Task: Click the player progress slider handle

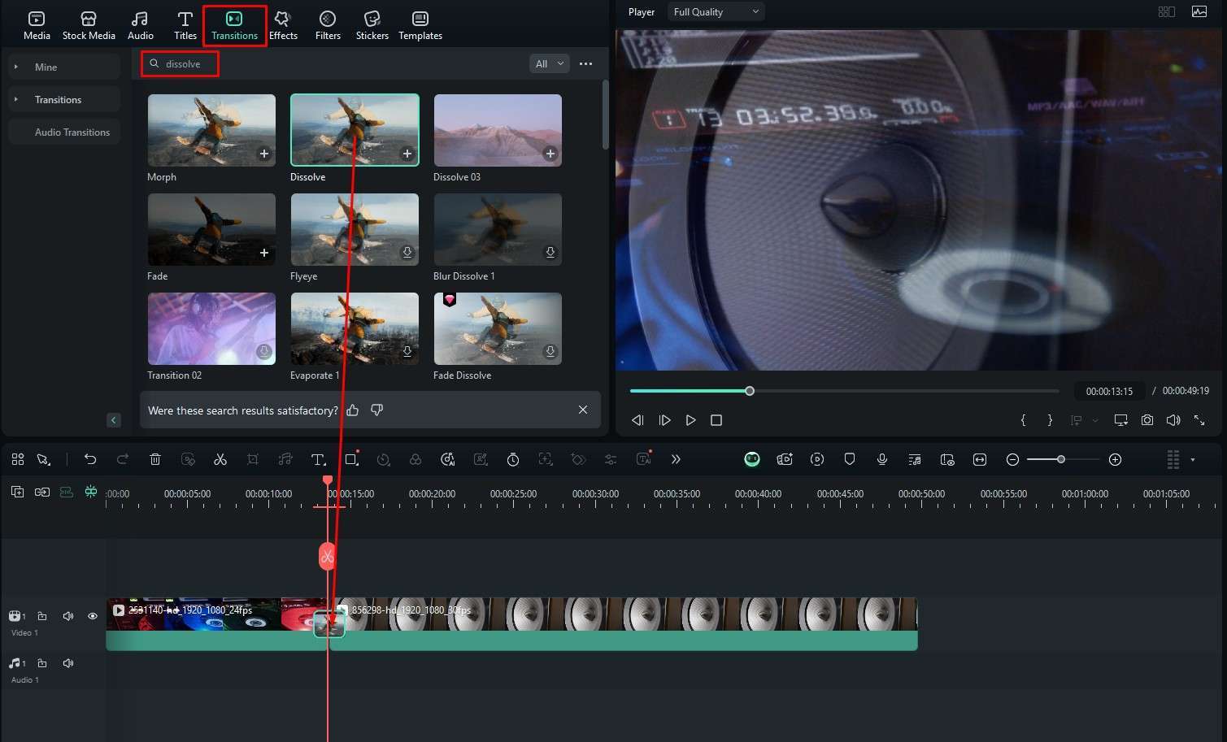Action: click(x=750, y=391)
